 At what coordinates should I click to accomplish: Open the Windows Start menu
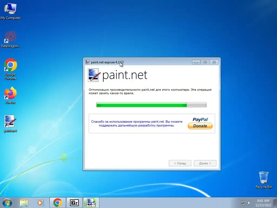pyautogui.click(x=7, y=203)
